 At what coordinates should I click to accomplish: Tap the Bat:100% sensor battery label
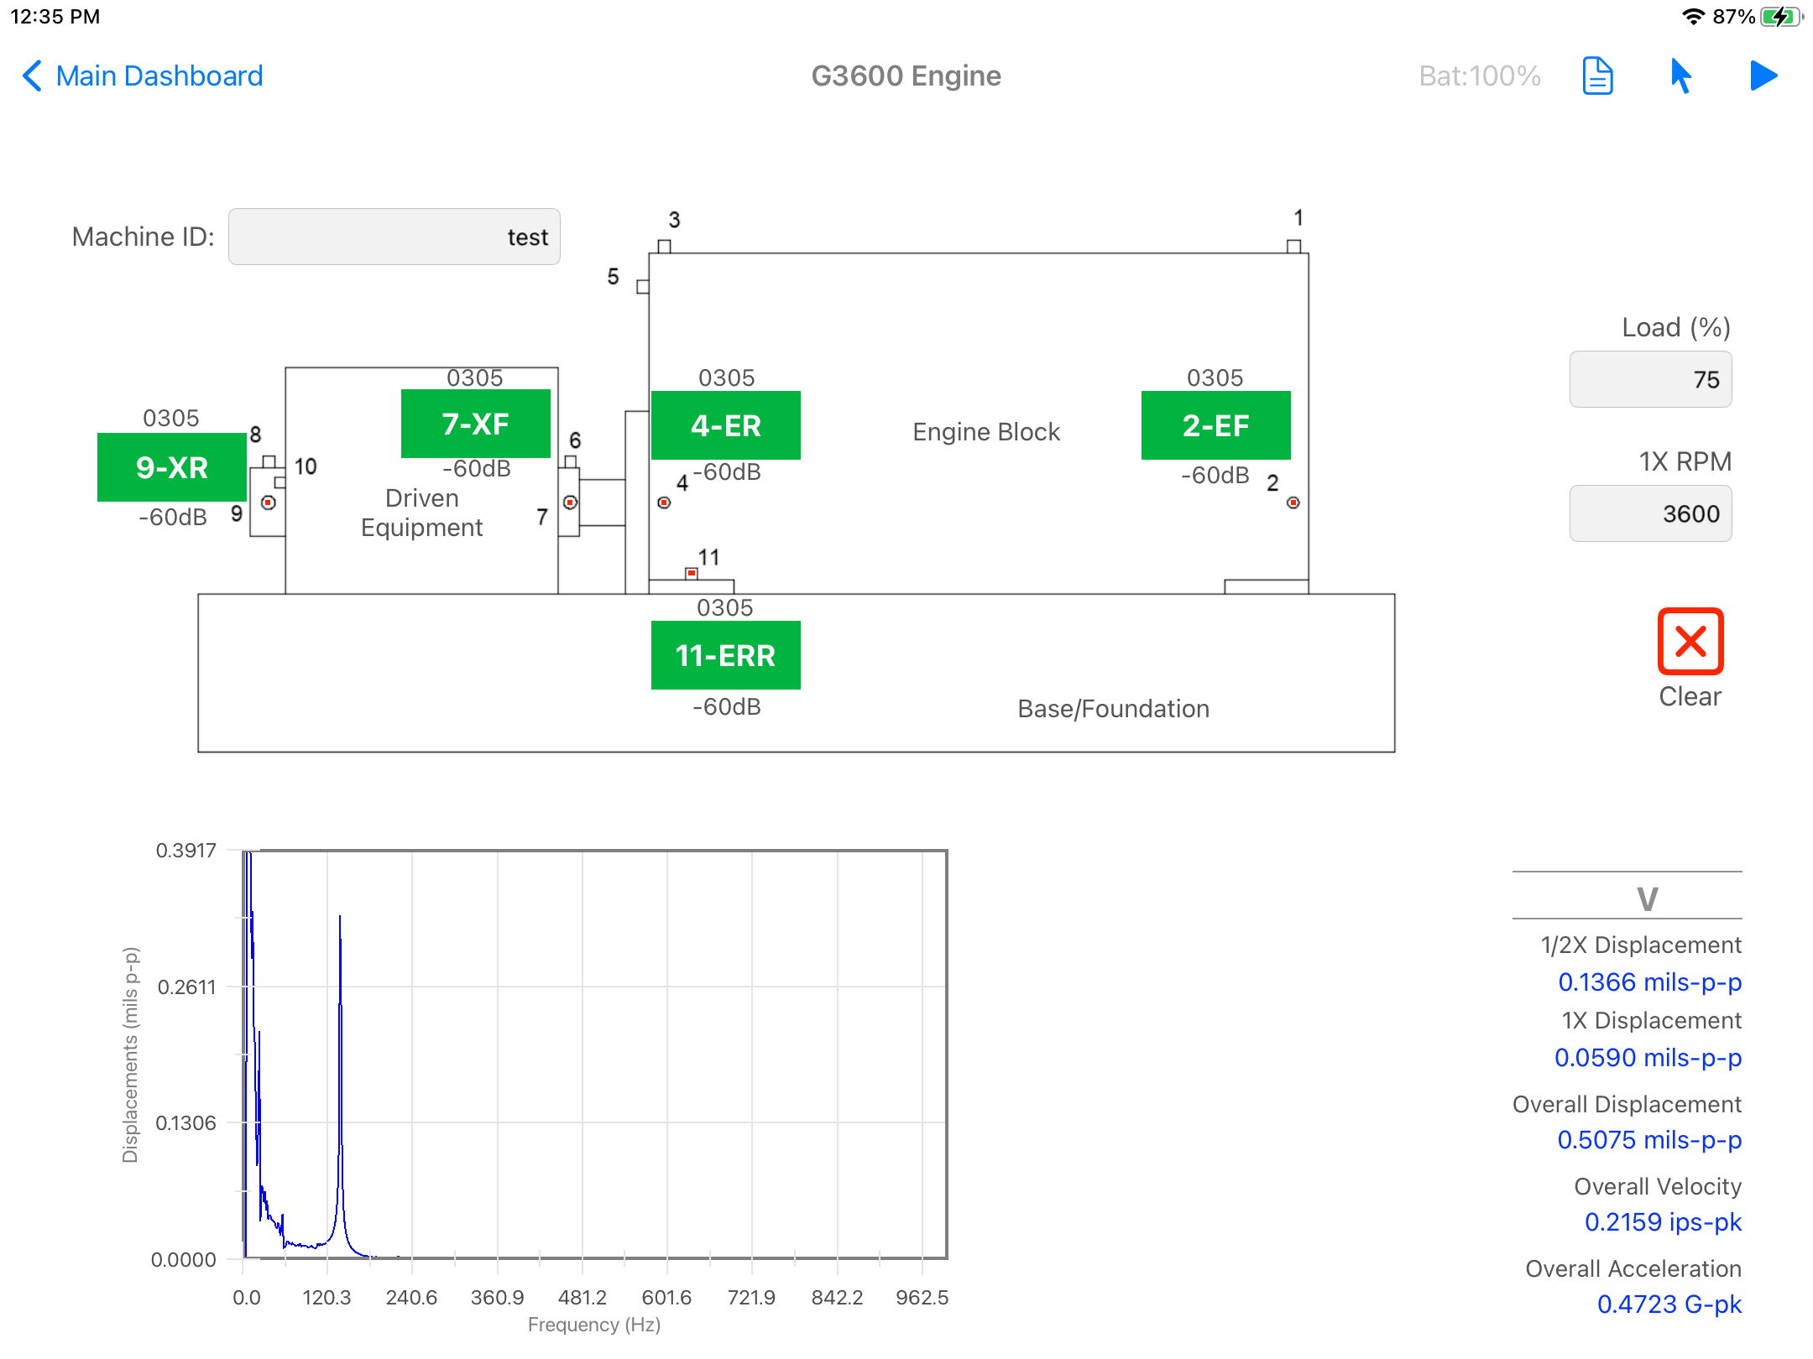click(1479, 76)
